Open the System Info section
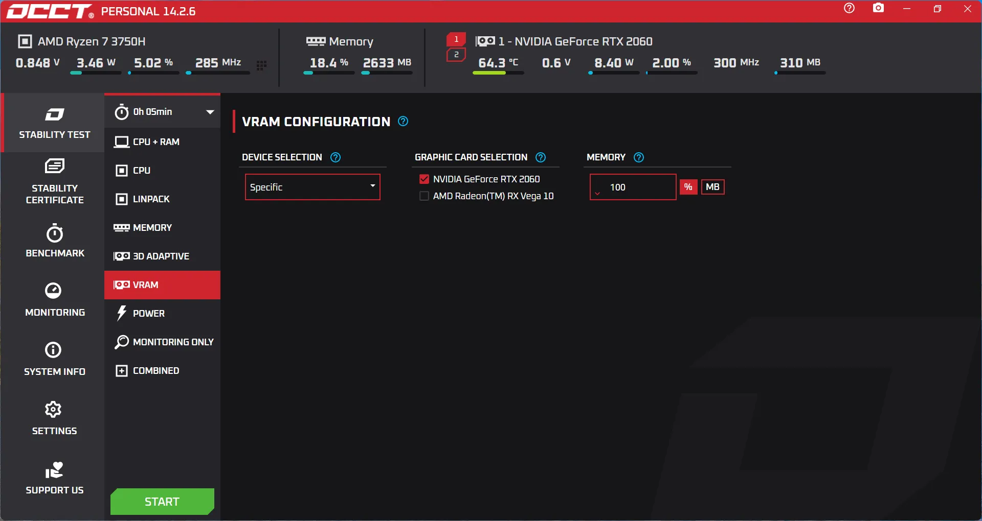 click(54, 359)
